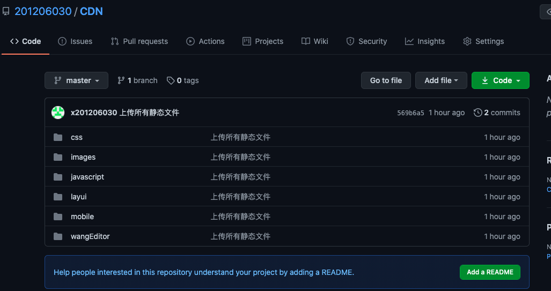
Task: Open the commit message in the javascript row
Action: point(240,177)
